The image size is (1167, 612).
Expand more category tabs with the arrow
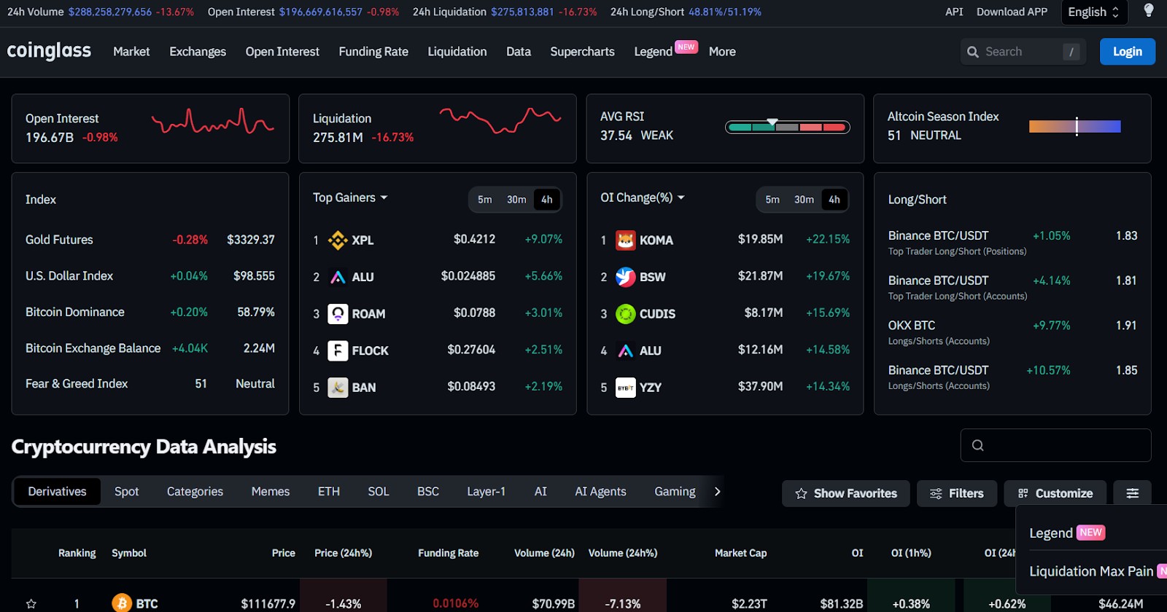point(718,492)
